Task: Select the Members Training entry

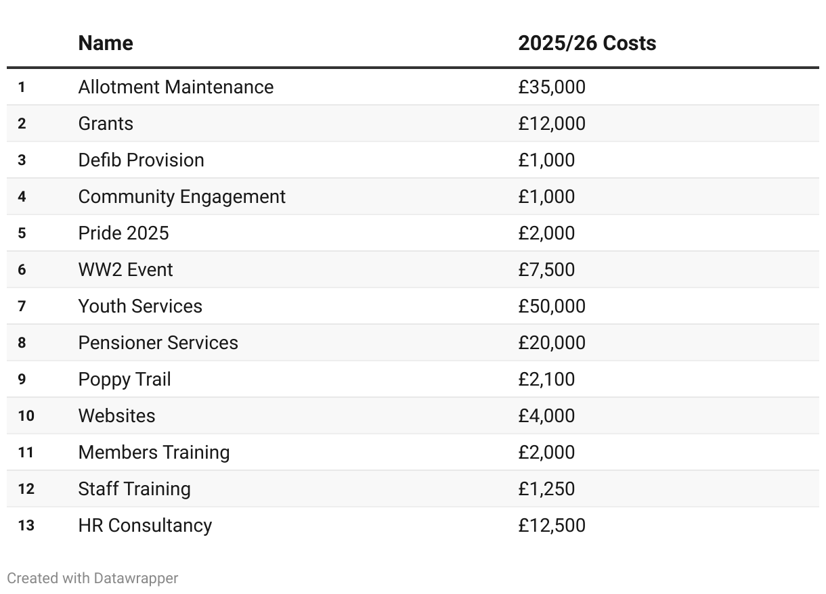Action: (x=154, y=453)
